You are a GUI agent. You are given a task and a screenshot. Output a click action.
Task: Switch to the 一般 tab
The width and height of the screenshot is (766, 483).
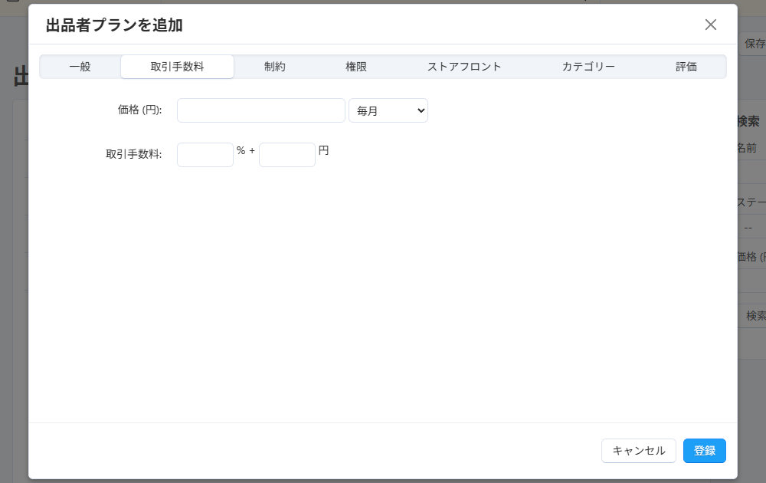pyautogui.click(x=80, y=67)
